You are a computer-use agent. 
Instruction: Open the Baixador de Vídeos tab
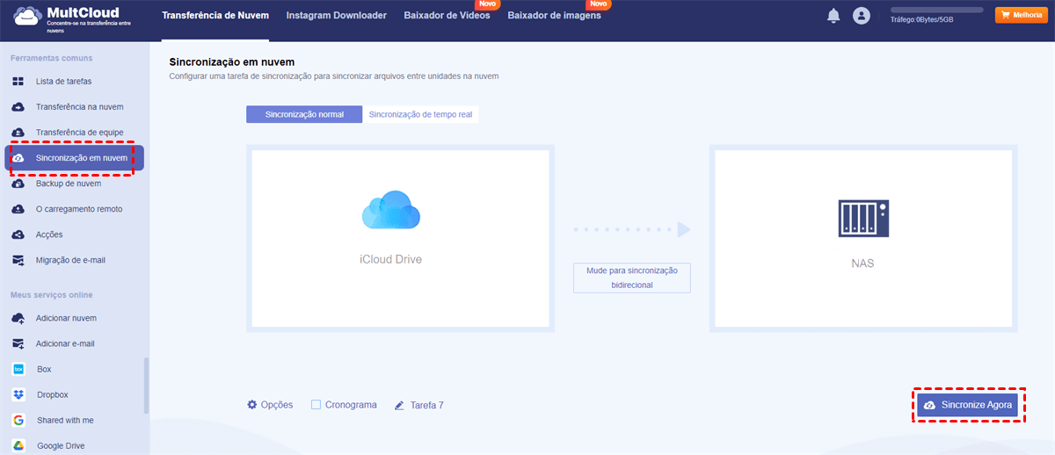(447, 16)
